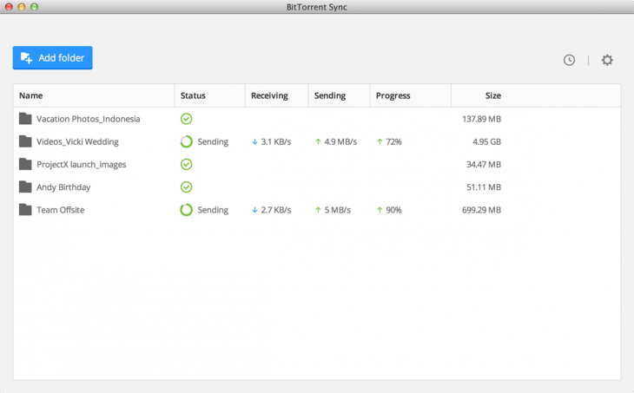Image resolution: width=634 pixels, height=393 pixels.
Task: Select the Team Offsite folder row
Action: pos(60,210)
